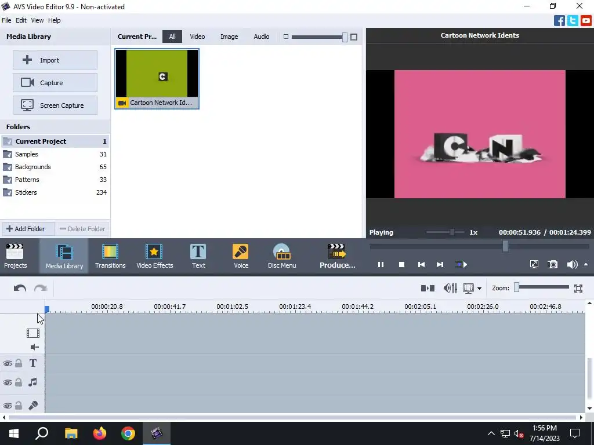The width and height of the screenshot is (594, 445).
Task: Lock the text track
Action: point(19,363)
